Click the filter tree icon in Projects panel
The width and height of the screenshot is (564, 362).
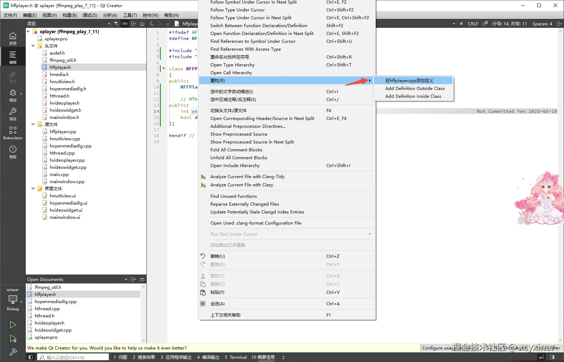[116, 24]
